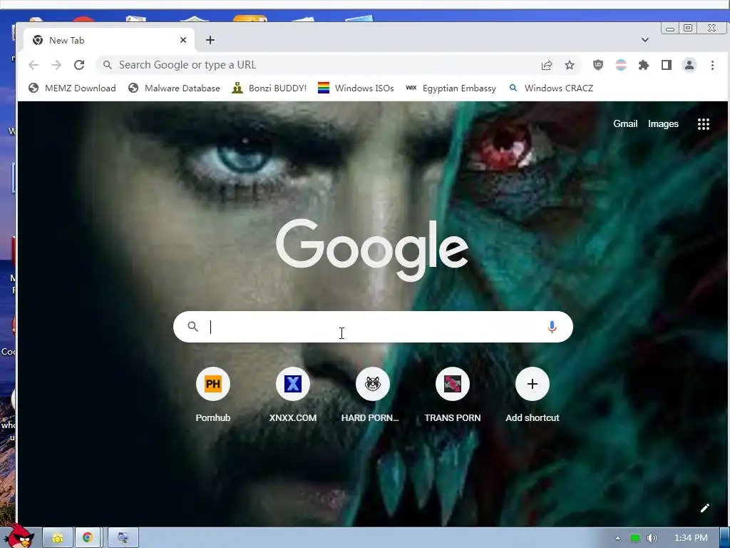Open the user profile avatar
The image size is (730, 548).
point(689,65)
